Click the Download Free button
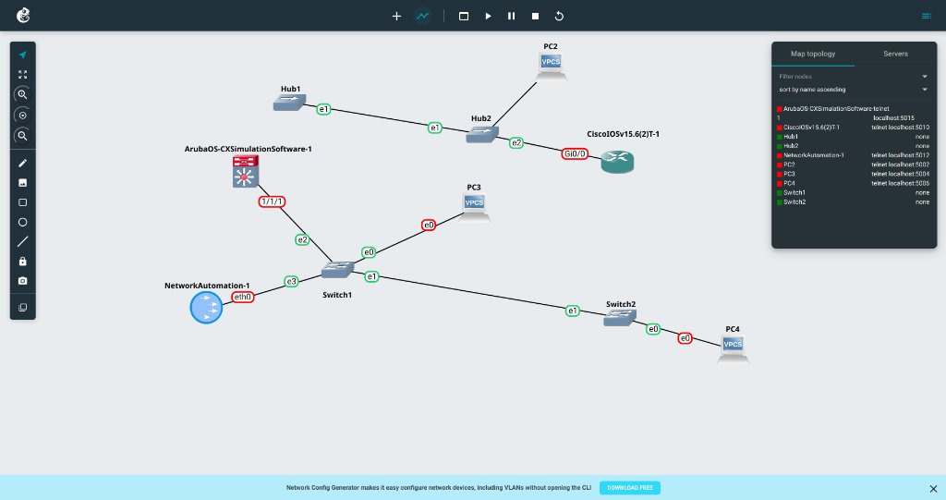This screenshot has width=946, height=500. (x=630, y=488)
